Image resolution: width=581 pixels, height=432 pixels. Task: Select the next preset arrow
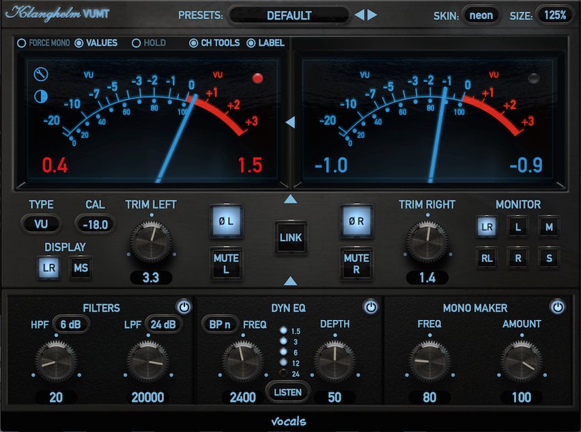pyautogui.click(x=372, y=15)
